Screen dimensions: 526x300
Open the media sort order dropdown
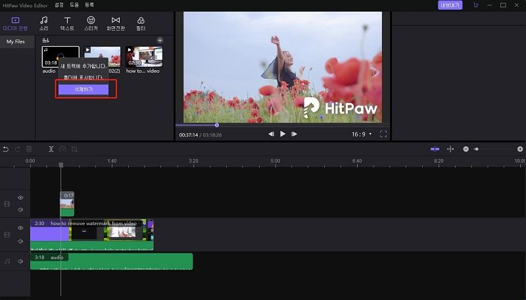pos(46,41)
